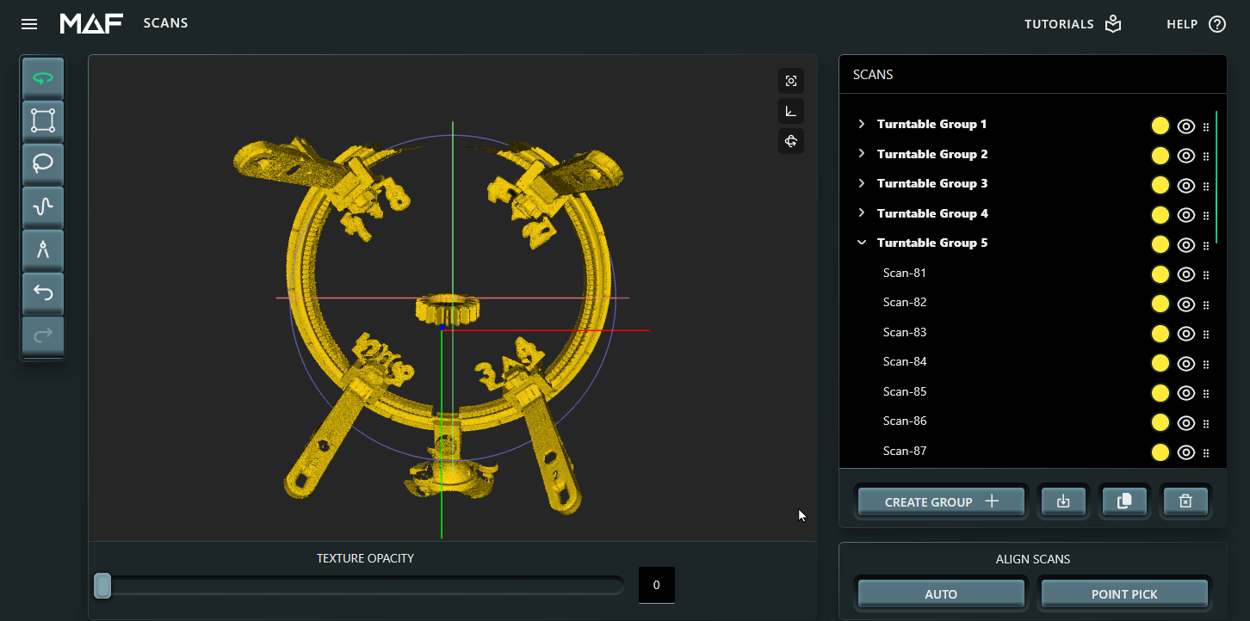Open the hamburger menu at top left

point(28,23)
